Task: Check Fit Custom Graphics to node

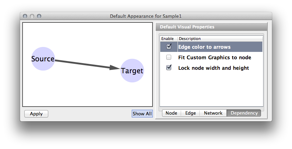Action: pyautogui.click(x=169, y=57)
